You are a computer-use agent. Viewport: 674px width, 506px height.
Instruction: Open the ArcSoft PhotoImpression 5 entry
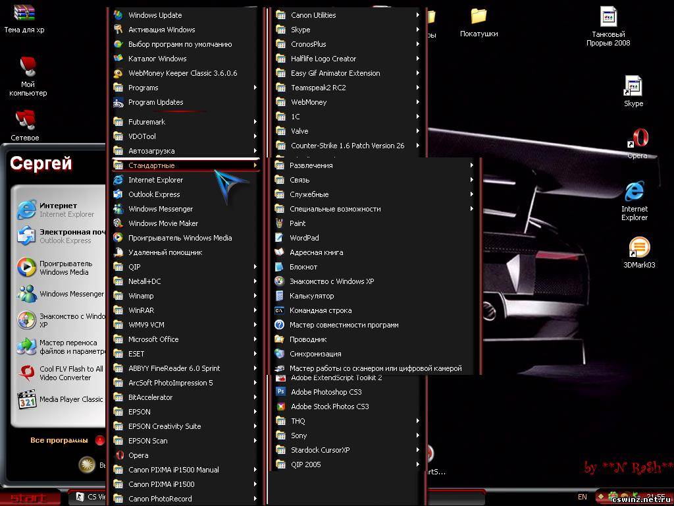pos(186,383)
